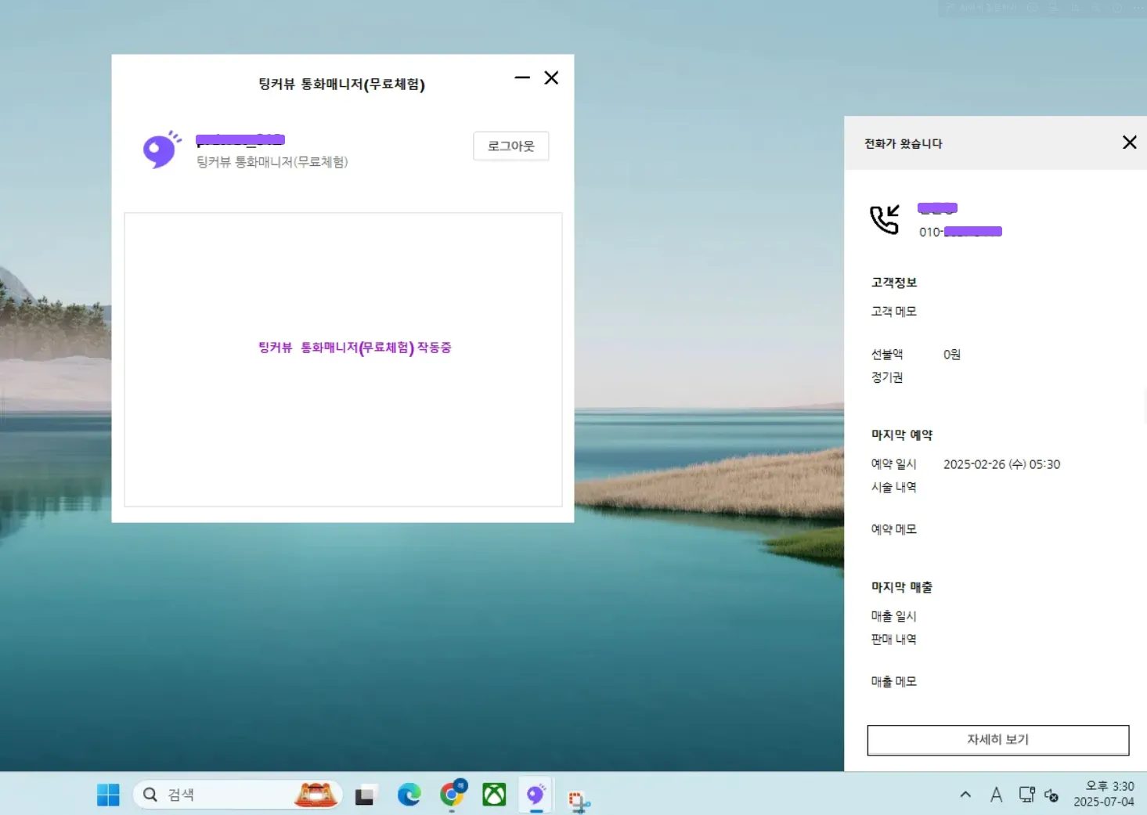1147x815 pixels.
Task: Minimize the 팅커뷰 통화매니저 window
Action: pyautogui.click(x=522, y=78)
